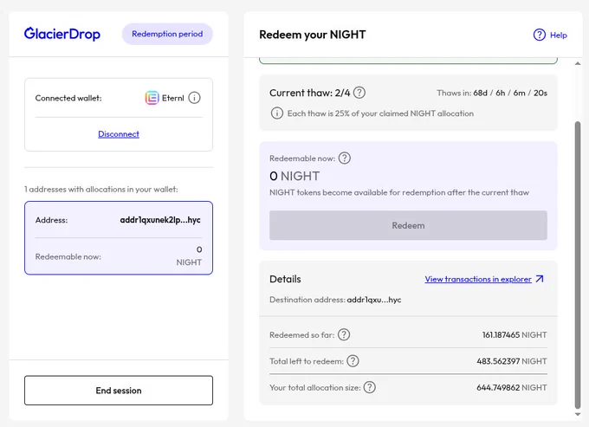Open View transactions in explorer link
This screenshot has height=427, width=589.
[x=478, y=279]
